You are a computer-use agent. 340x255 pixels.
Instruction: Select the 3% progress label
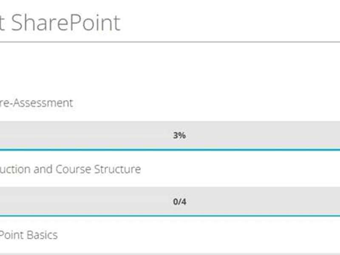179,136
